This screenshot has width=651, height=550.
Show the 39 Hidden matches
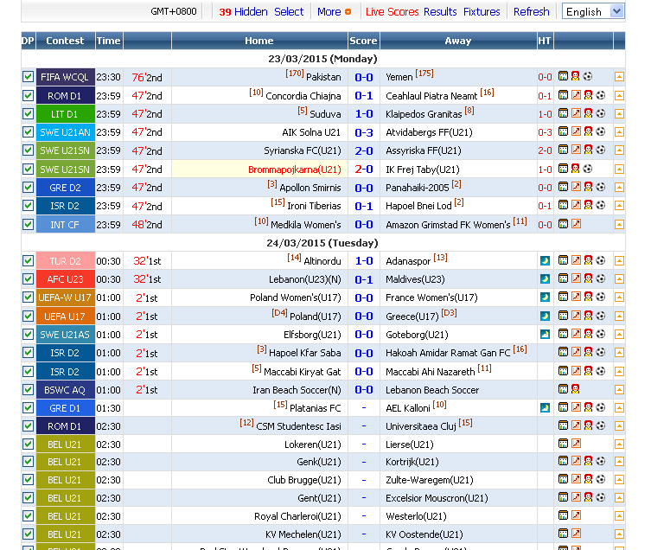[x=243, y=11]
